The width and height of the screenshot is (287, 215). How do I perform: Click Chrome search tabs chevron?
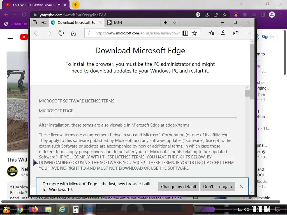pos(242,4)
